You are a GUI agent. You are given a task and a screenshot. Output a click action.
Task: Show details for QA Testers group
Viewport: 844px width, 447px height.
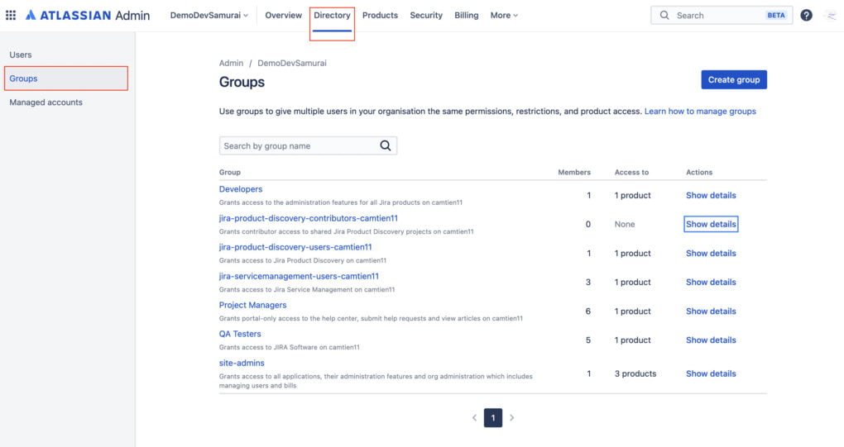pos(711,340)
